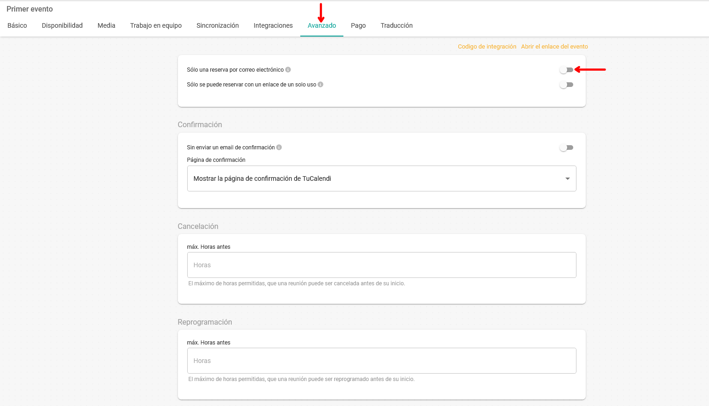
Task: Click 'máx. Horas antes' label under Reprogramación
Action: 209,343
